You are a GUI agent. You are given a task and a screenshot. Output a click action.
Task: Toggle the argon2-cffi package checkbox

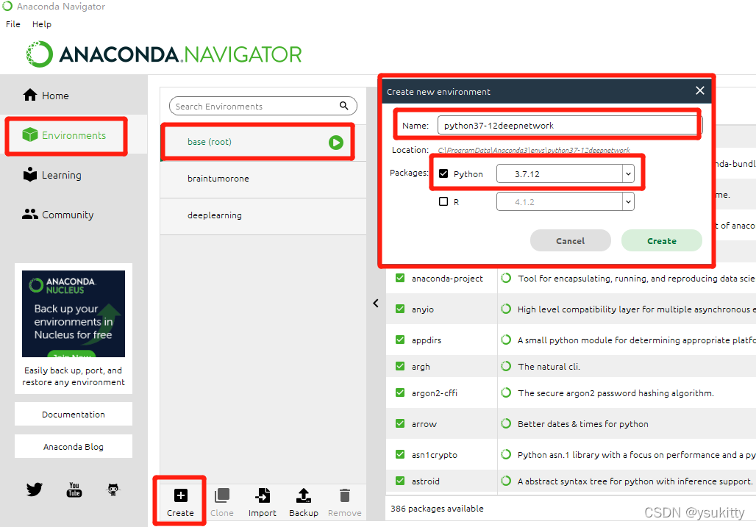pyautogui.click(x=400, y=392)
